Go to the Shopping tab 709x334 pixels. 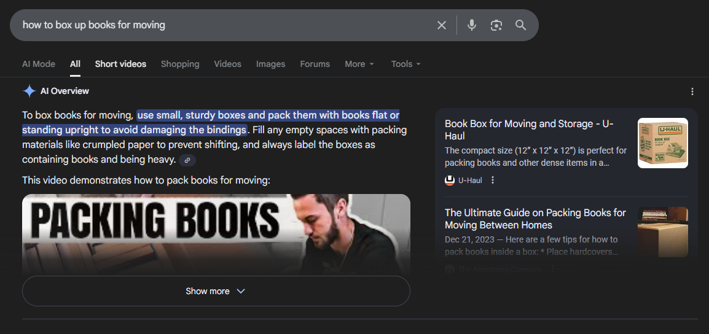click(x=180, y=64)
